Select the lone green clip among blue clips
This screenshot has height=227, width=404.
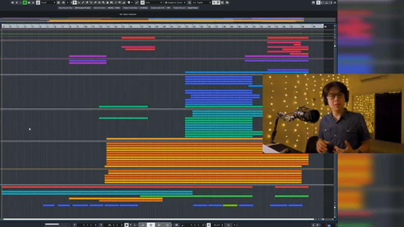(x=230, y=206)
